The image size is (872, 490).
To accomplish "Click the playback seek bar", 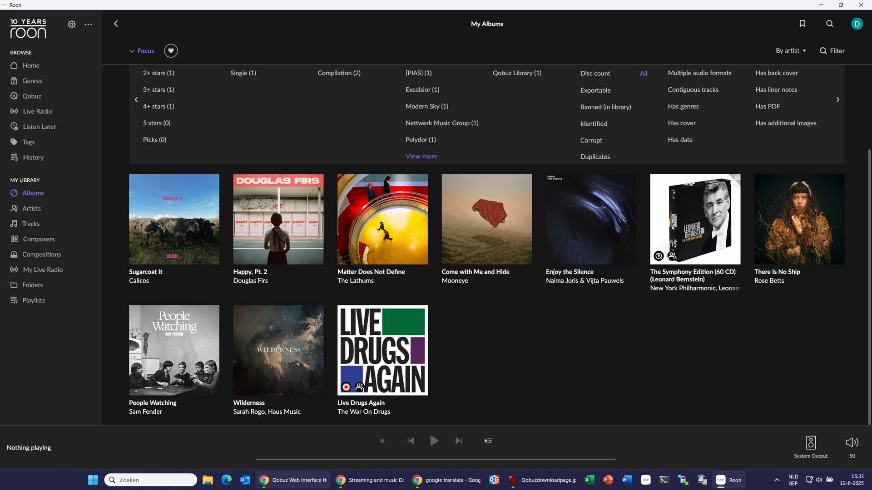I will point(436,459).
